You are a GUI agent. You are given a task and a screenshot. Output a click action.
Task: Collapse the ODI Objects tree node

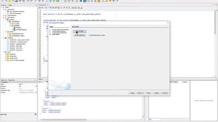click(4, 18)
